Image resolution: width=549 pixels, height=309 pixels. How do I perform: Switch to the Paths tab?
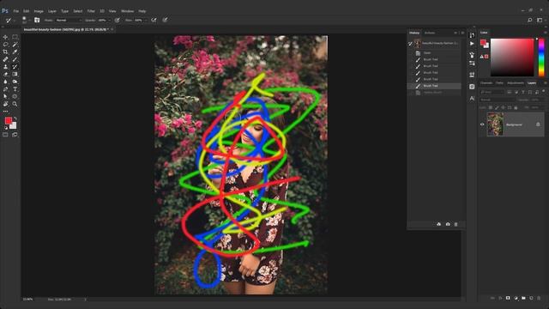pyautogui.click(x=499, y=83)
